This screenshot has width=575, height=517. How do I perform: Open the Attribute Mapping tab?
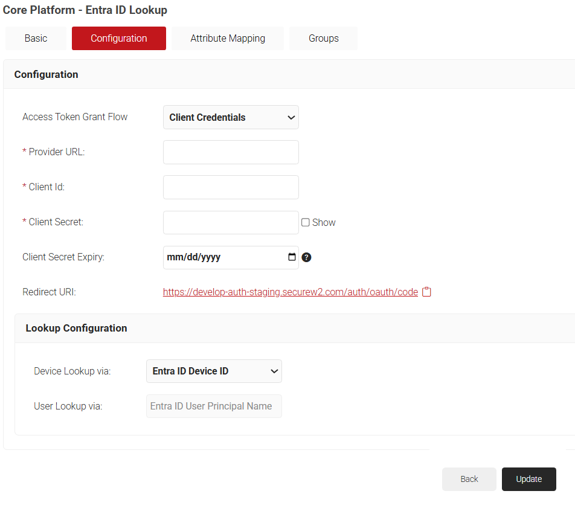[x=228, y=38]
